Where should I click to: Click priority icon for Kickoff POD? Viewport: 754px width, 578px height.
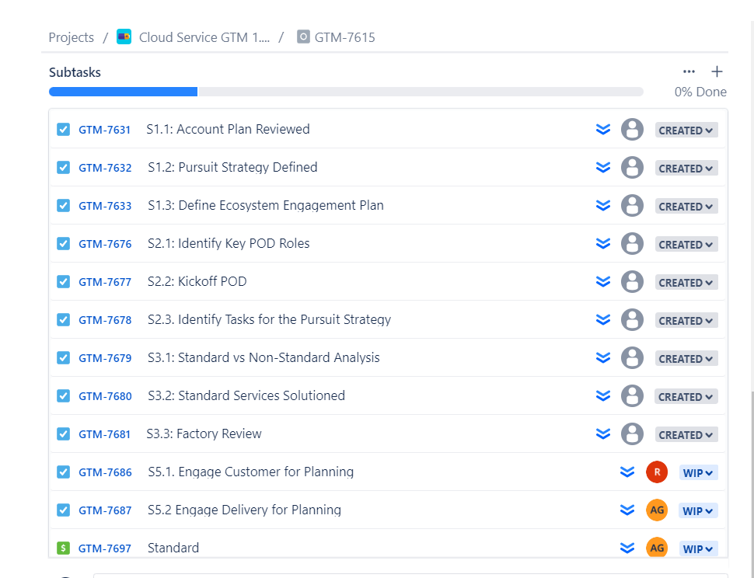click(603, 281)
